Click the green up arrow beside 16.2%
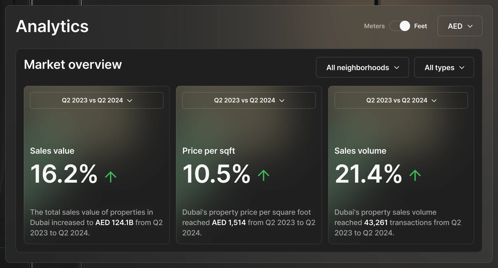This screenshot has width=498, height=268. pyautogui.click(x=111, y=177)
